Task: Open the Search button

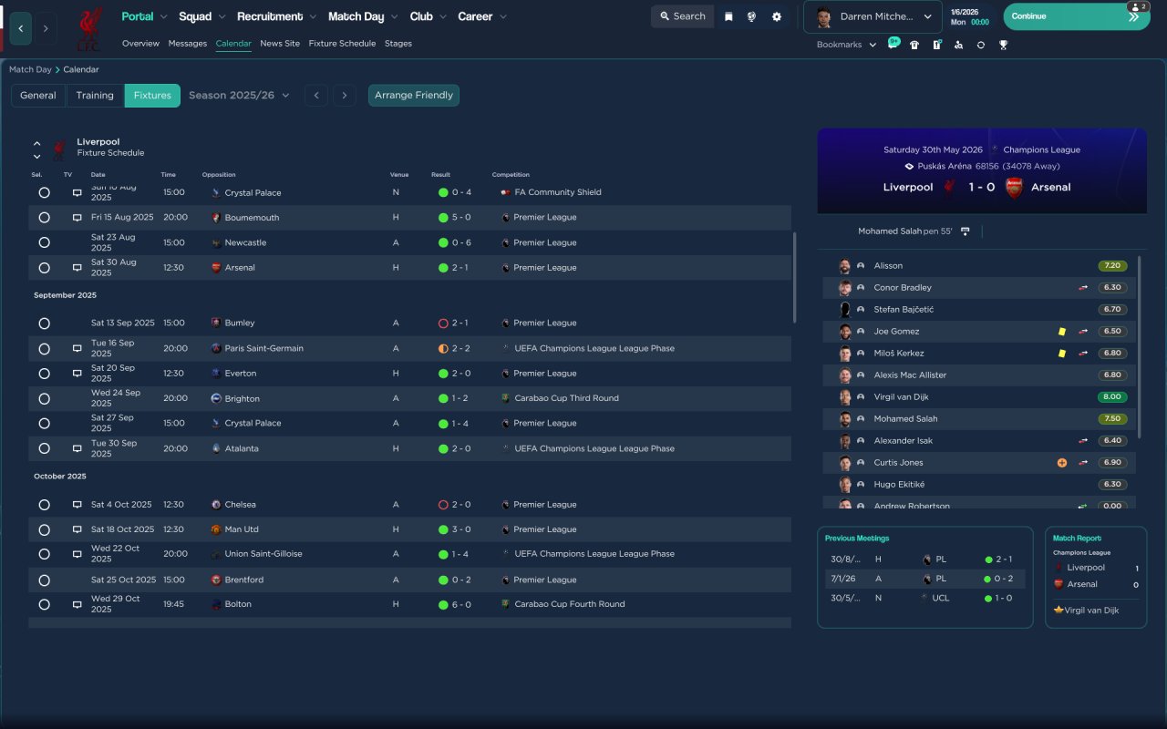Action: coord(682,16)
